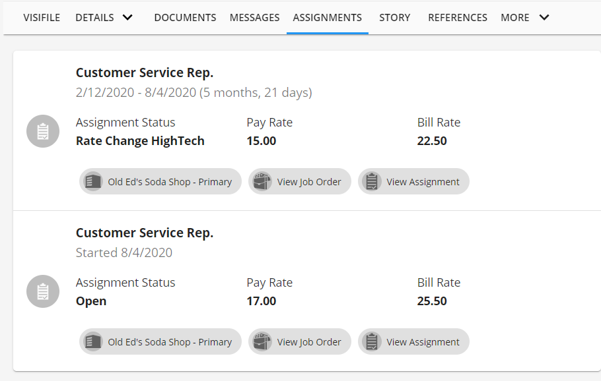Select the Story tab
The width and height of the screenshot is (601, 381).
(394, 18)
